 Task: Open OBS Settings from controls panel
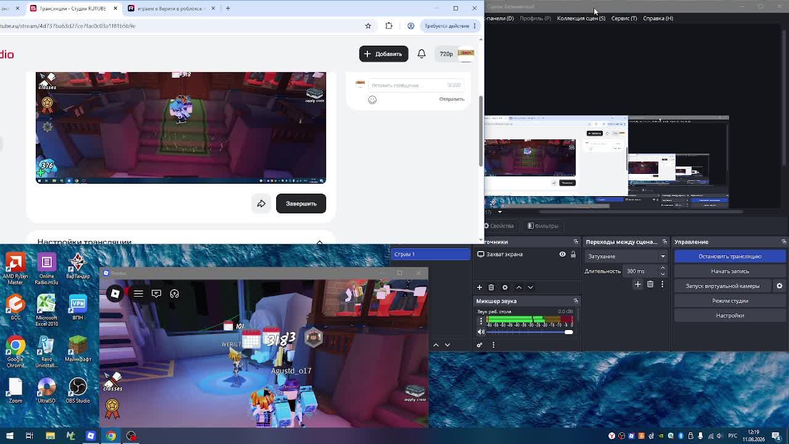(730, 316)
